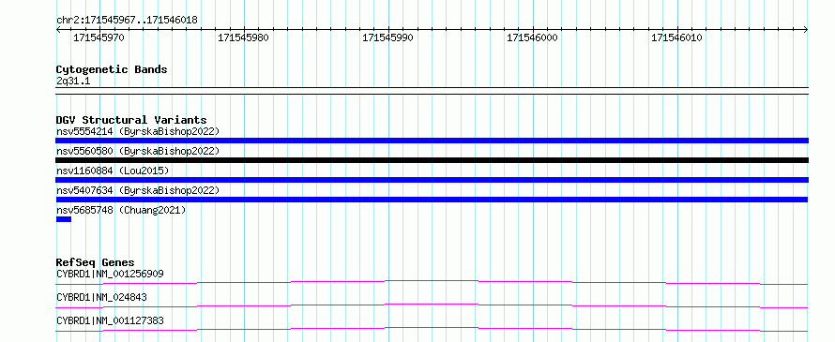This screenshot has width=835, height=342.
Task: Click ruler tick label 171545990
Action: [387, 37]
